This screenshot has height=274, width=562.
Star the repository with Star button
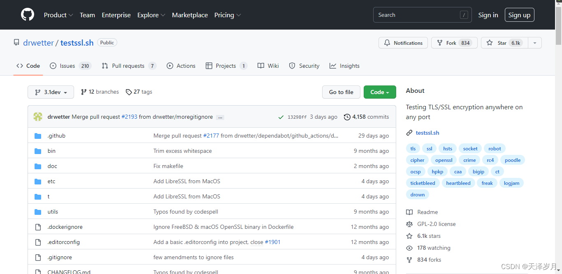coord(504,43)
